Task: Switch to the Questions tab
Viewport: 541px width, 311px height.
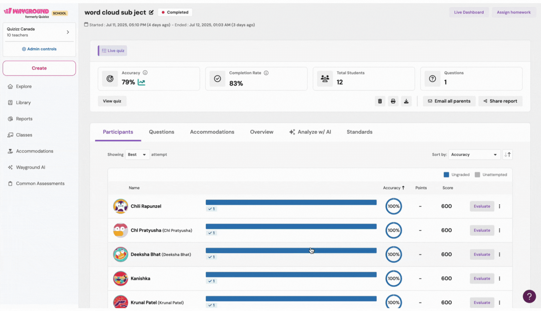Action: coord(162,132)
